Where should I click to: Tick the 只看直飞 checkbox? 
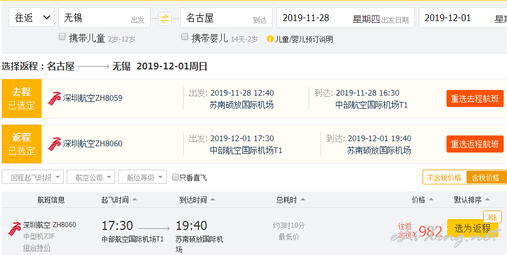click(x=176, y=177)
